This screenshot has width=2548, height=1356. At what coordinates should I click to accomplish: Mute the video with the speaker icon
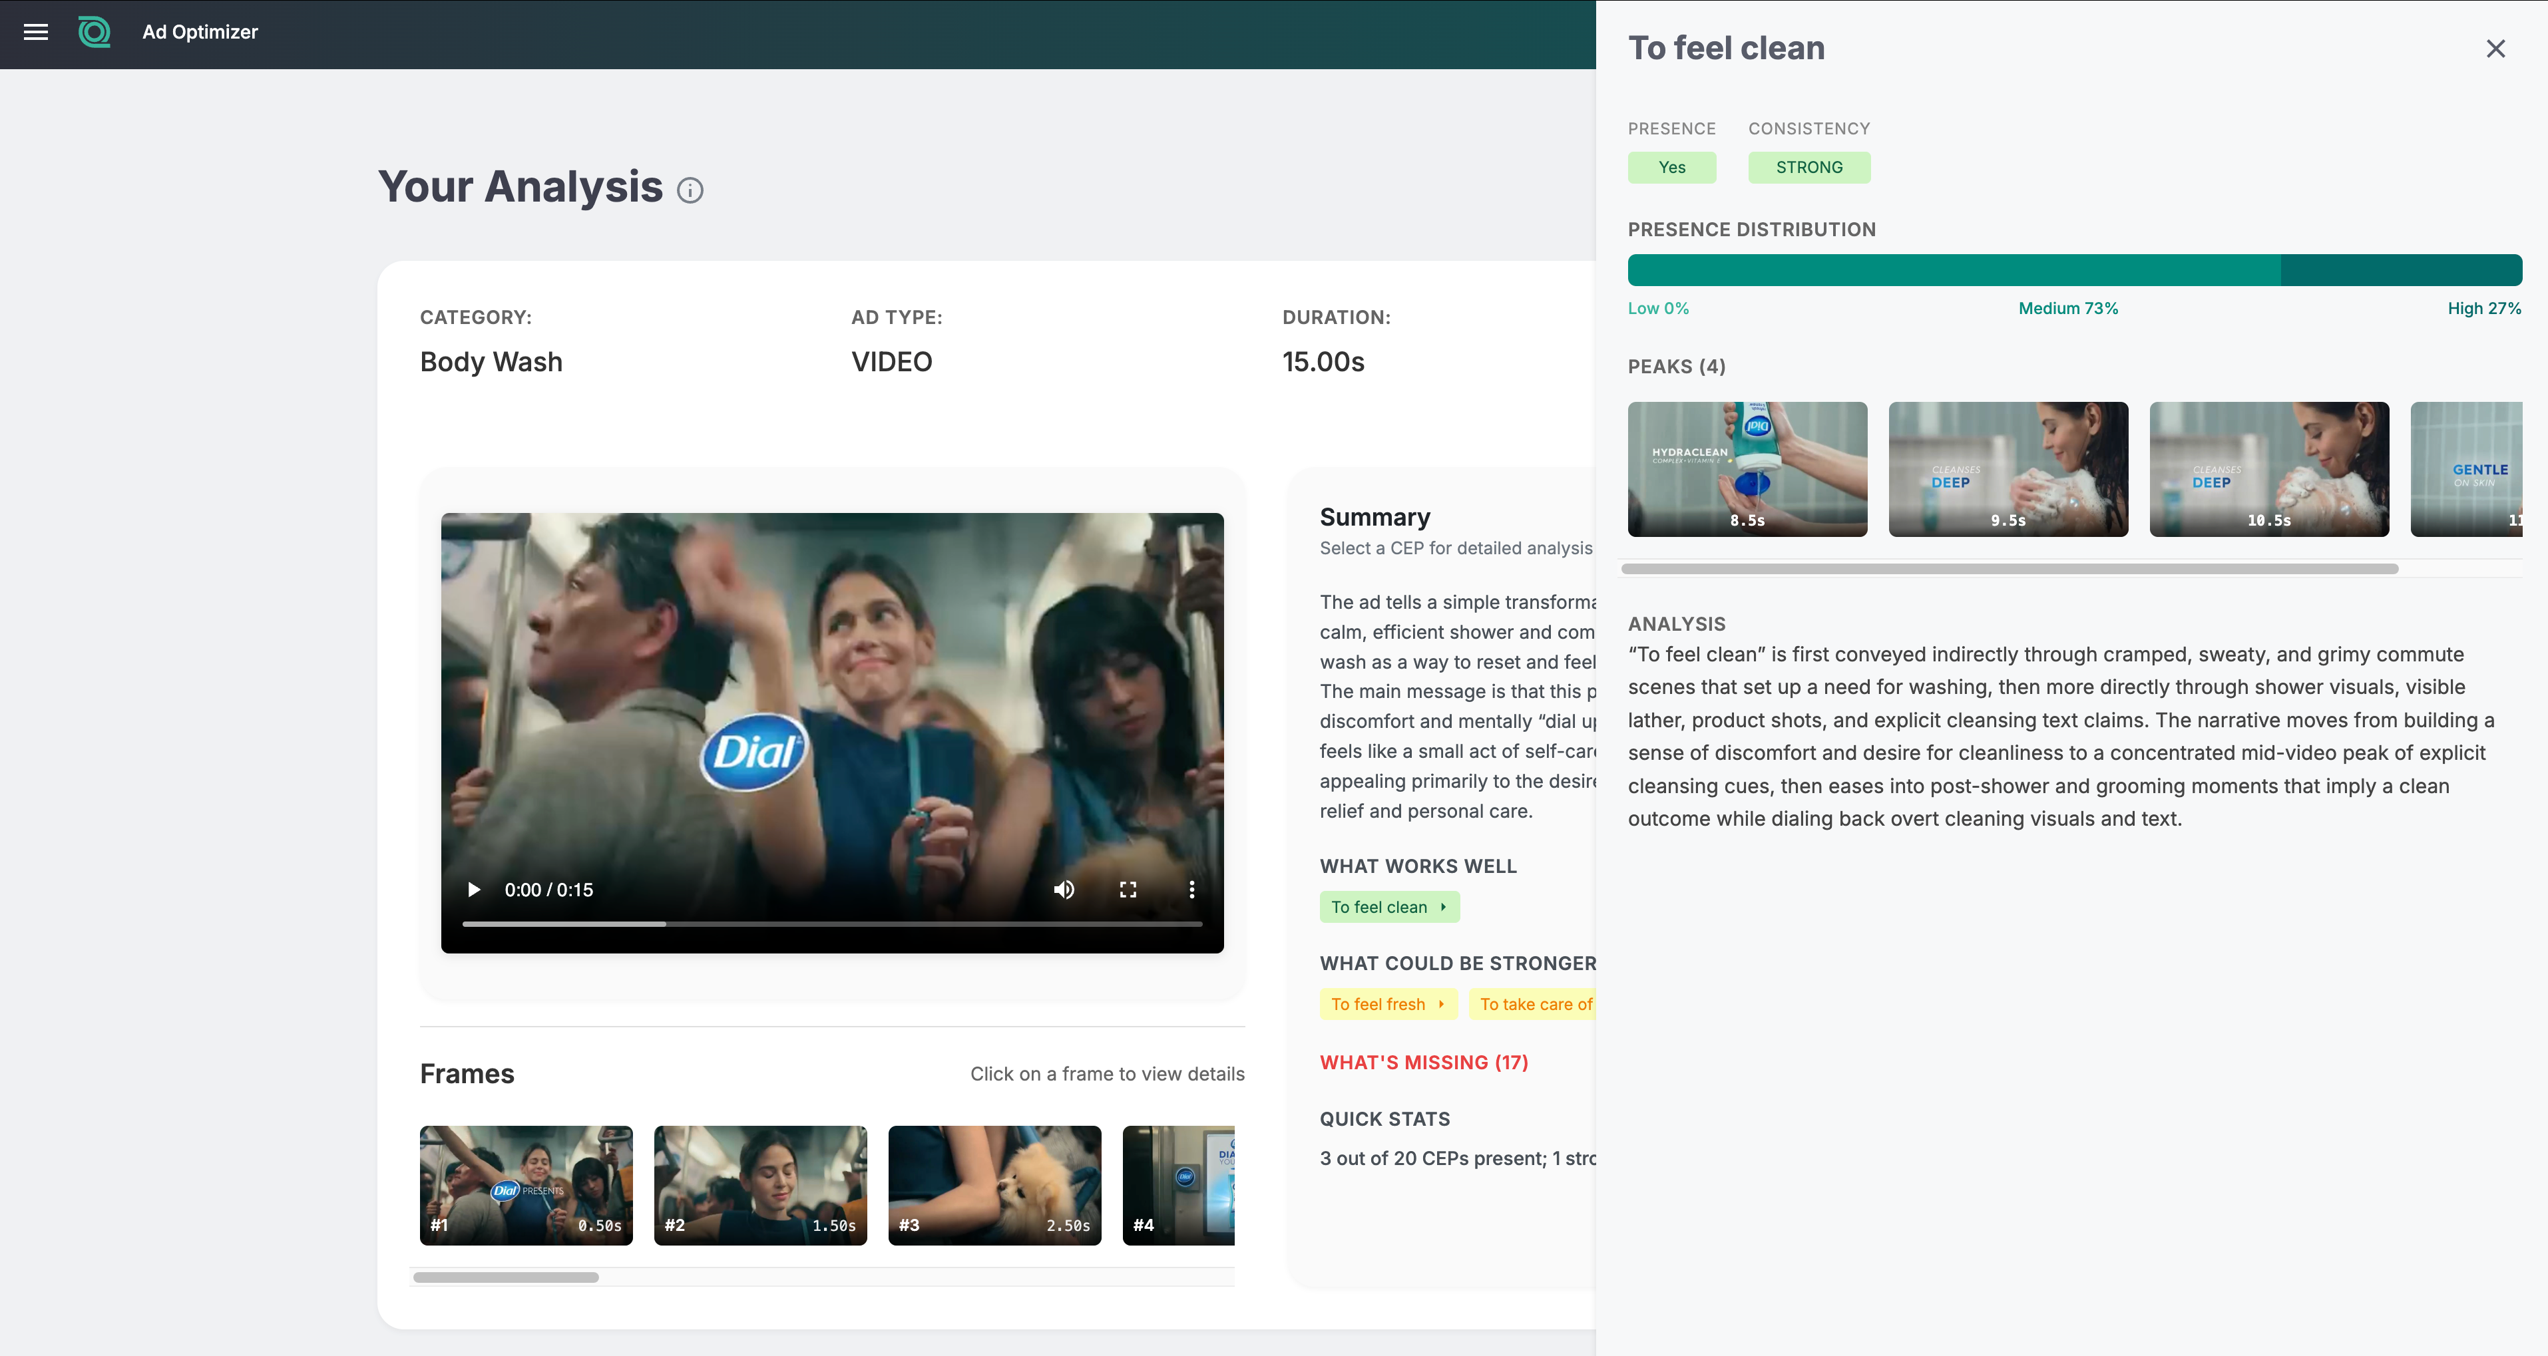(x=1063, y=889)
